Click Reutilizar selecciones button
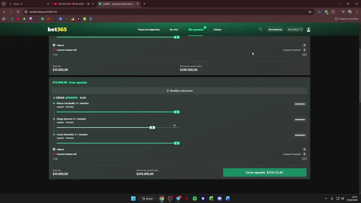Screen dimensions: 361x203 point(179,91)
